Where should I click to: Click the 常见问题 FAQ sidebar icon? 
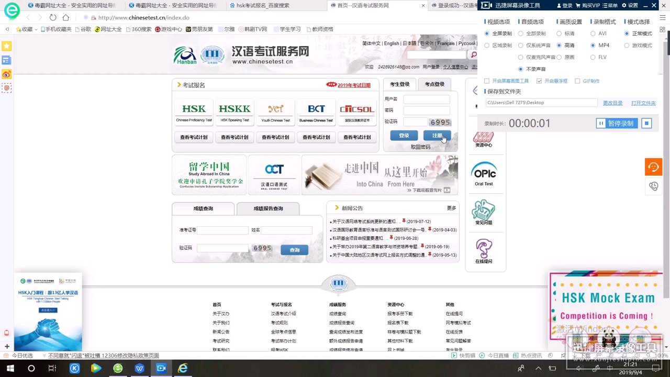[484, 212]
